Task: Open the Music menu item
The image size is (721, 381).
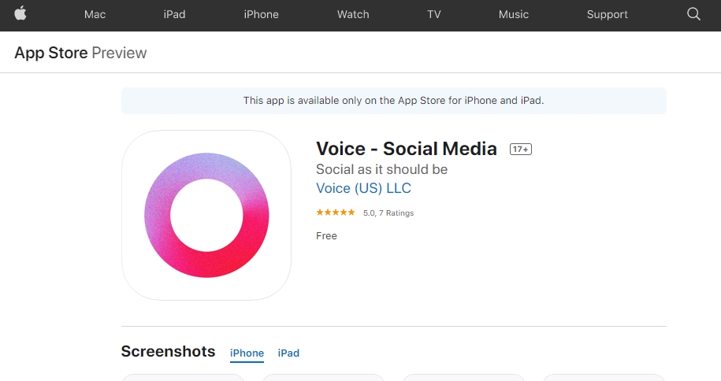Action: (514, 14)
